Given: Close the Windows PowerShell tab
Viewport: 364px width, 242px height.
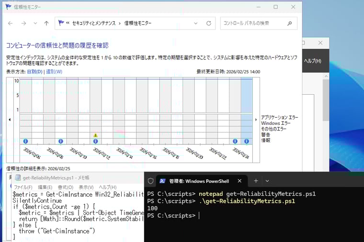Looking at the screenshot, I should (239, 181).
